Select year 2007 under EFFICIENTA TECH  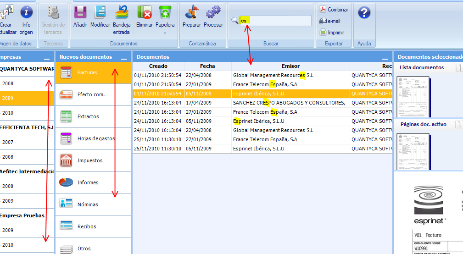point(27,143)
